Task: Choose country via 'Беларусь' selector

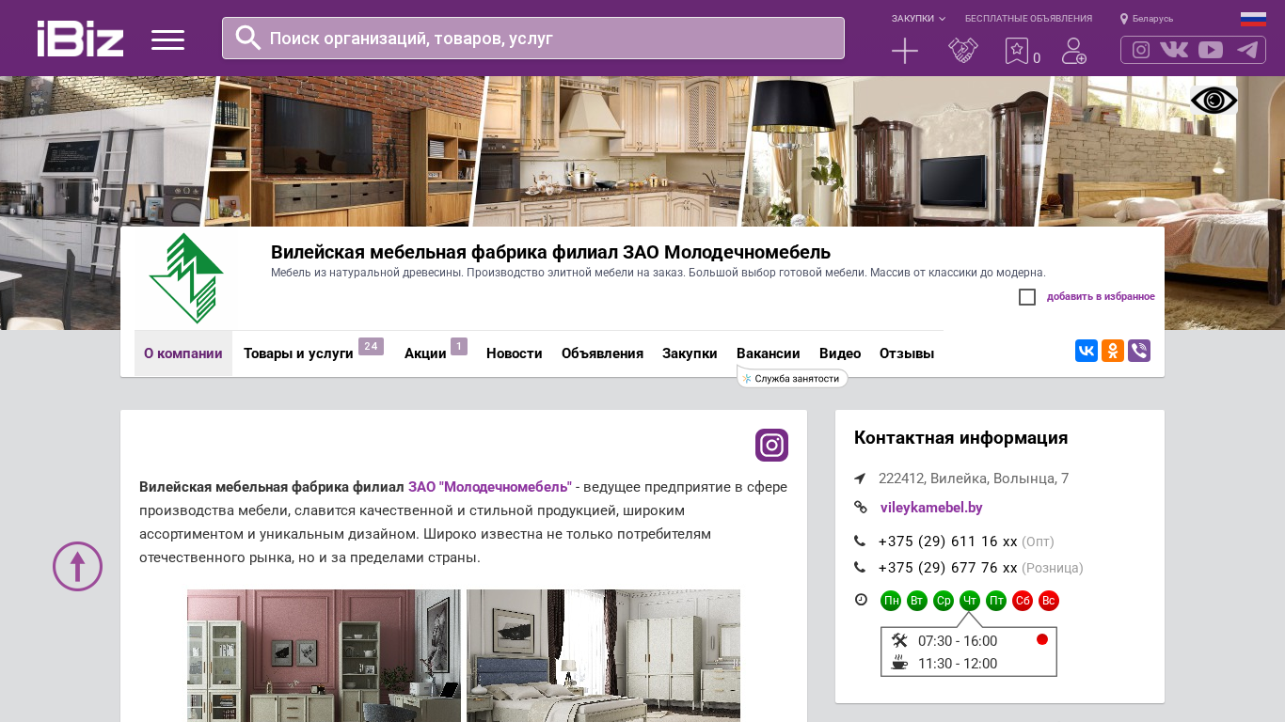Action: tap(1147, 19)
